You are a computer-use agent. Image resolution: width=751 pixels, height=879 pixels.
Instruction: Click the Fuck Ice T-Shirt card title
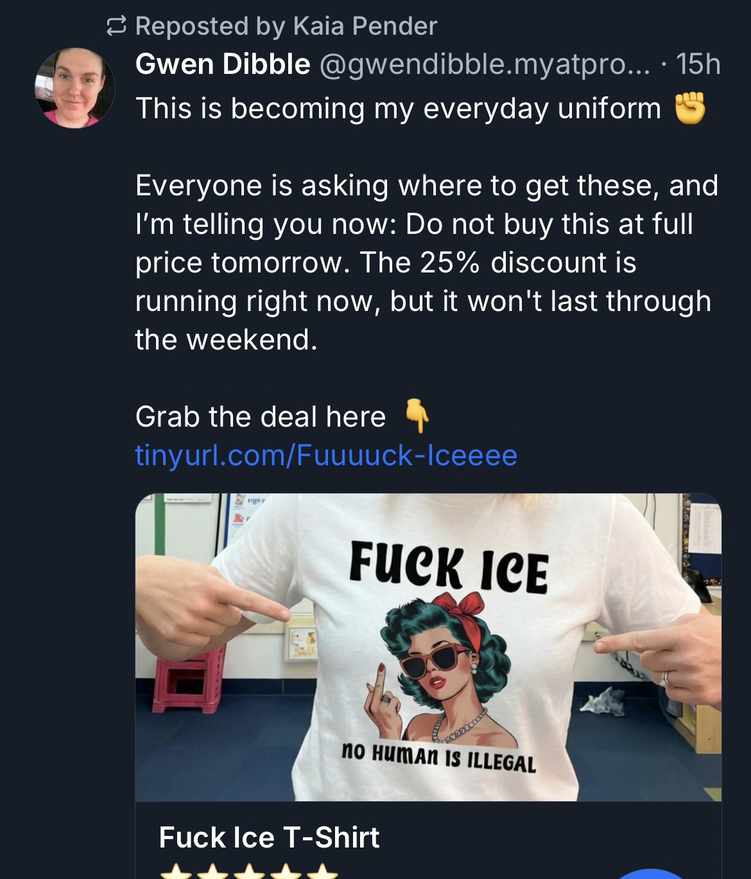coord(269,837)
